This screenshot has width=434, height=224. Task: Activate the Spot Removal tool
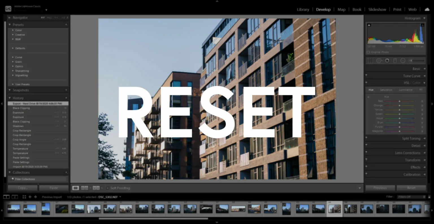(379, 61)
